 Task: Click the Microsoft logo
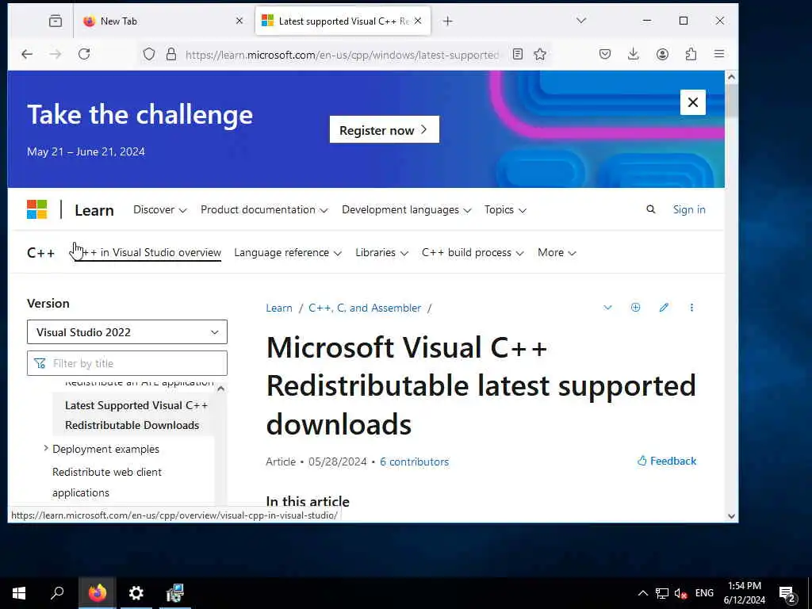36,209
